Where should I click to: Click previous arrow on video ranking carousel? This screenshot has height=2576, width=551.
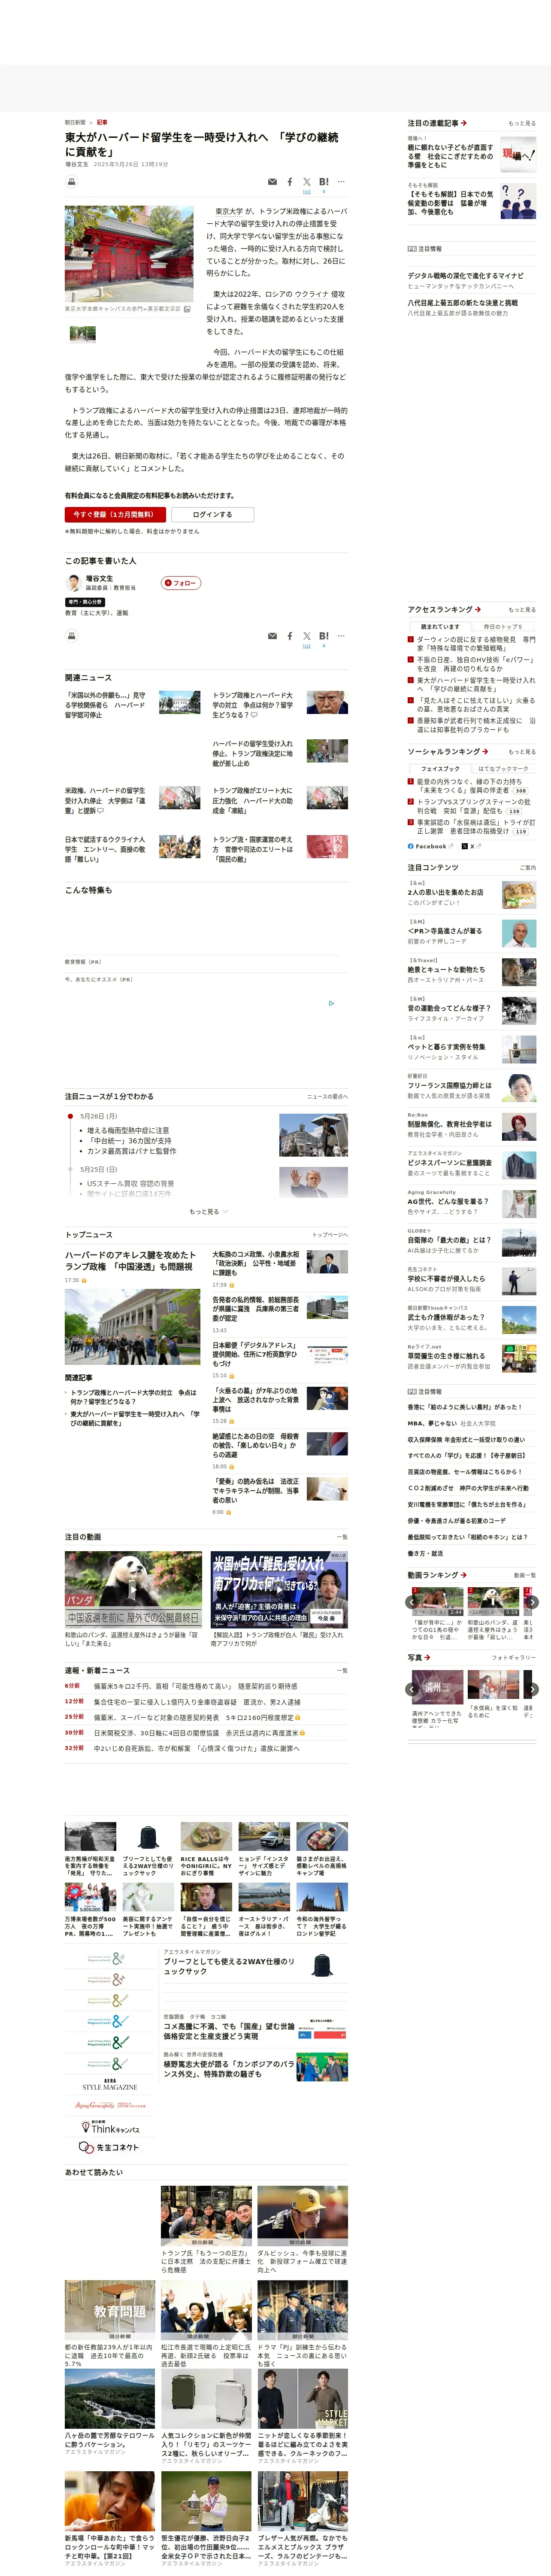pyautogui.click(x=411, y=1602)
